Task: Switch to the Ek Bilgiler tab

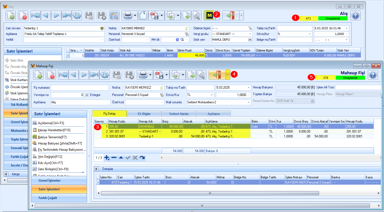Action: 144,114
